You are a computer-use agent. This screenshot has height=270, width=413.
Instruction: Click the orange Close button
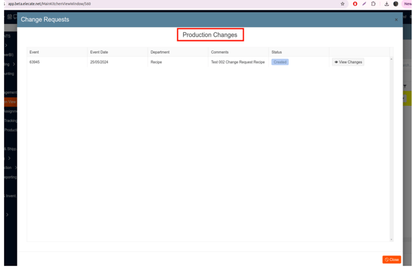391,259
